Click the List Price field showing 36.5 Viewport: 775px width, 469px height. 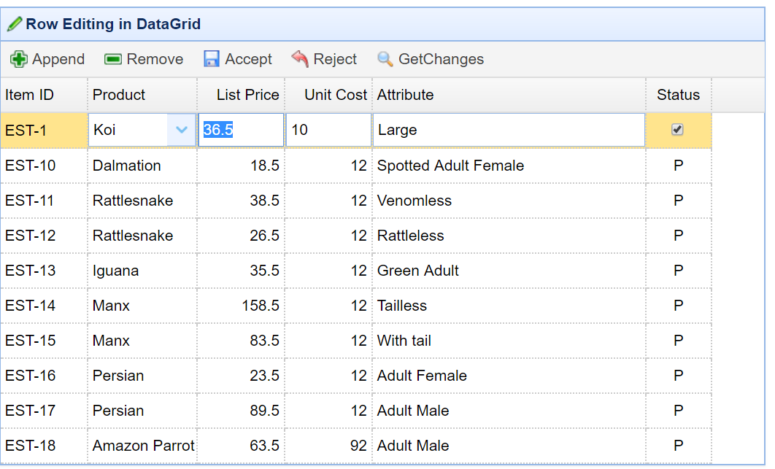241,131
